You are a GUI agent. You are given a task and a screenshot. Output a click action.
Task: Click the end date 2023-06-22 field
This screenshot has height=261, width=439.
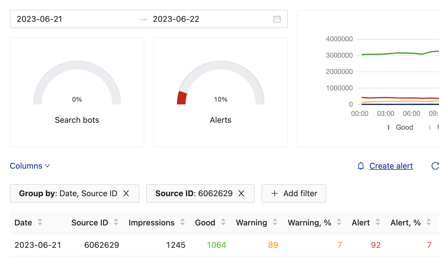click(176, 19)
